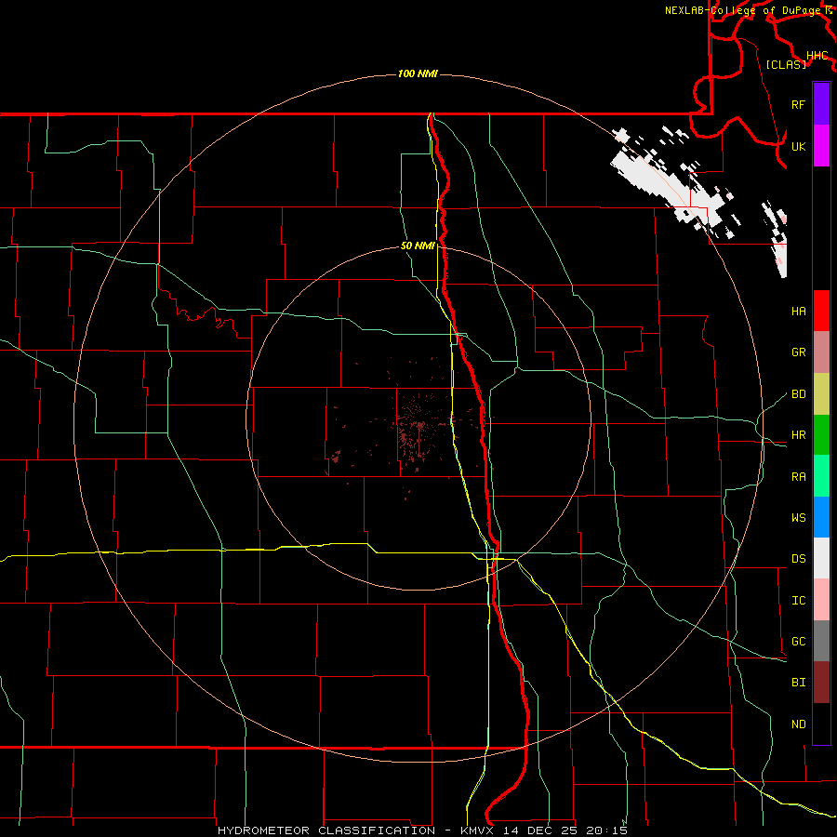
Task: Click the HA red legend swatch
Action: pyautogui.click(x=821, y=311)
